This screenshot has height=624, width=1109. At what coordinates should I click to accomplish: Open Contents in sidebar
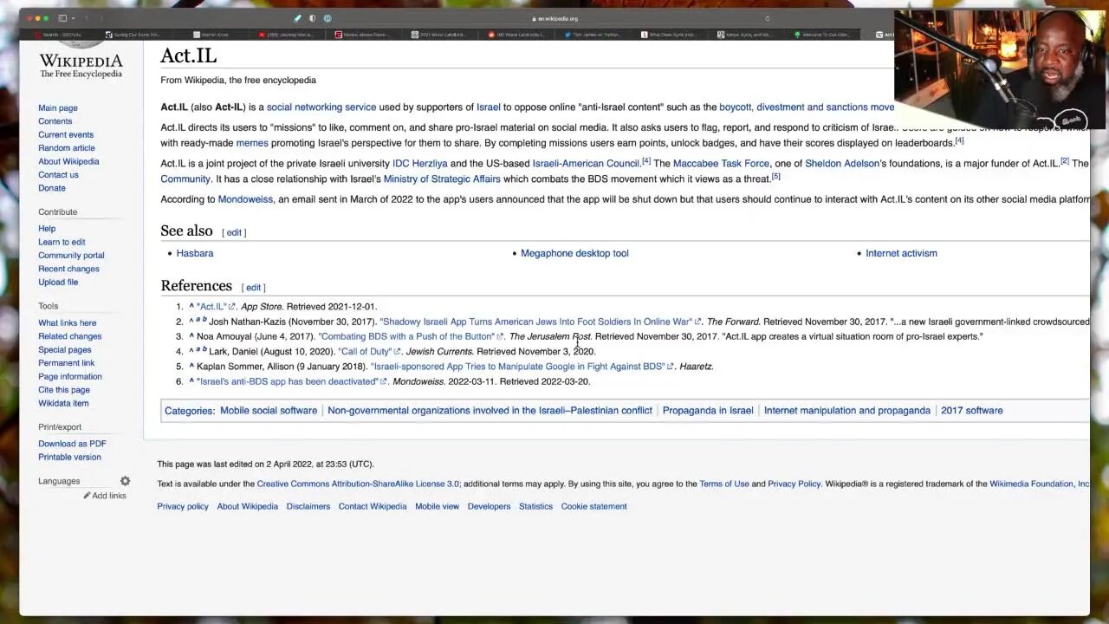[55, 121]
